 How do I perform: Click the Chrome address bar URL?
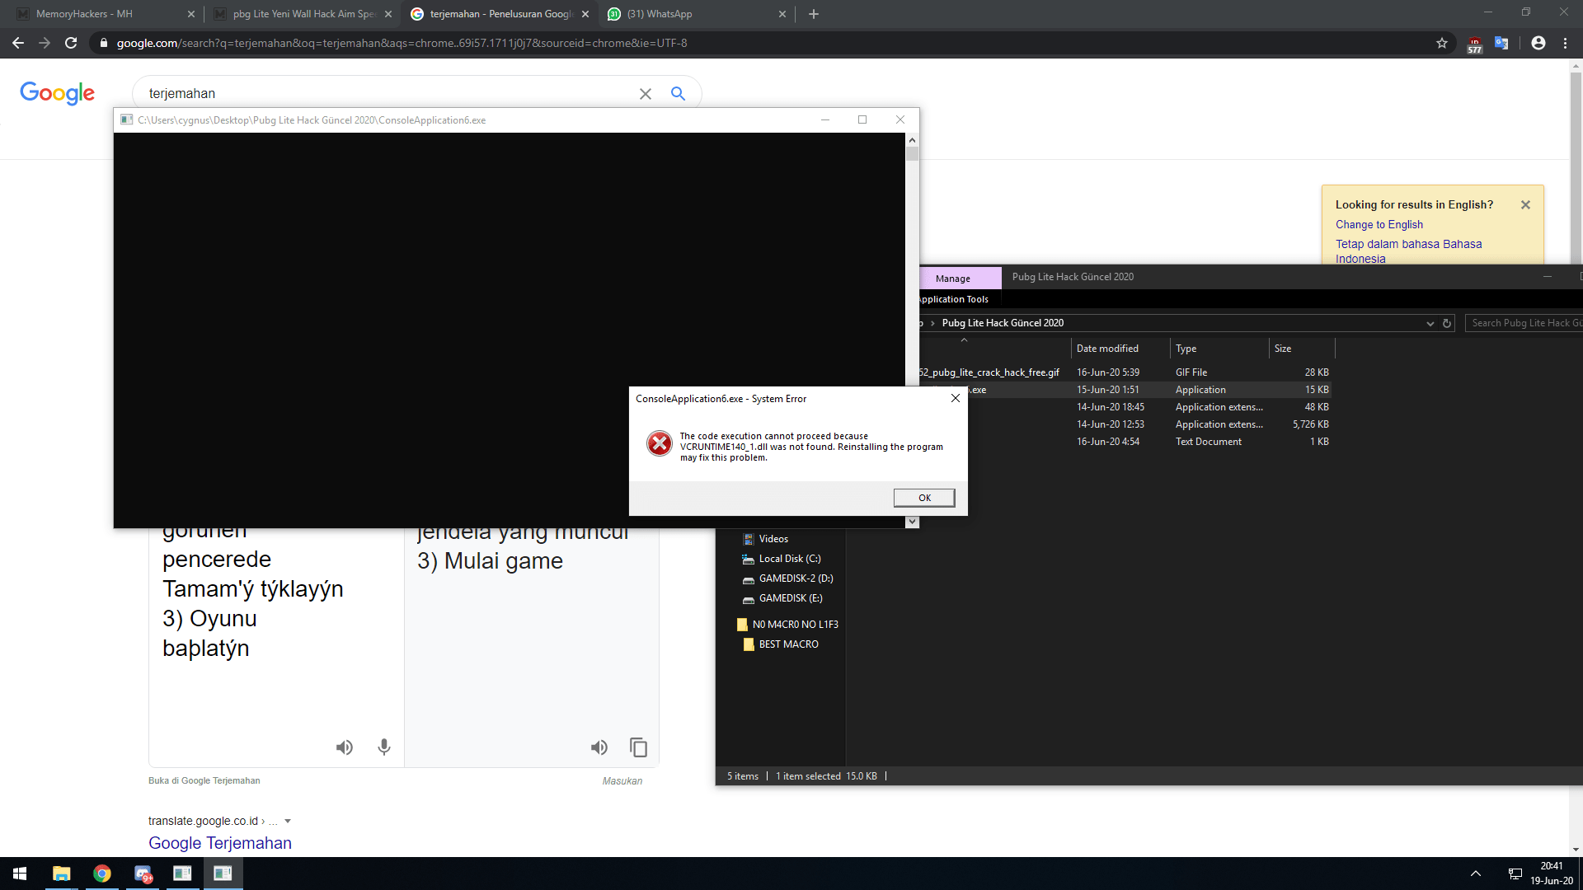pyautogui.click(x=402, y=43)
